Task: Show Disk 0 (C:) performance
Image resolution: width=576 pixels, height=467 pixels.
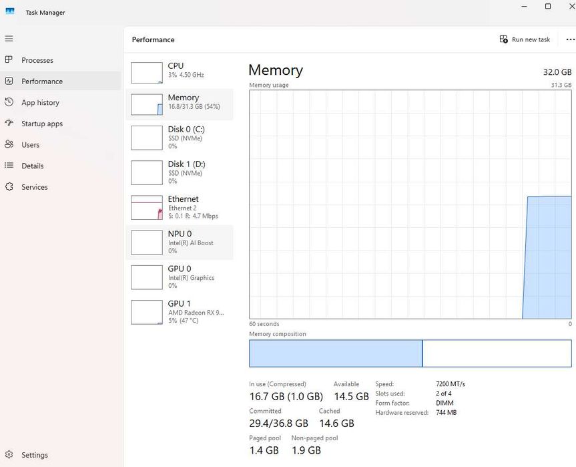Action: click(x=179, y=137)
